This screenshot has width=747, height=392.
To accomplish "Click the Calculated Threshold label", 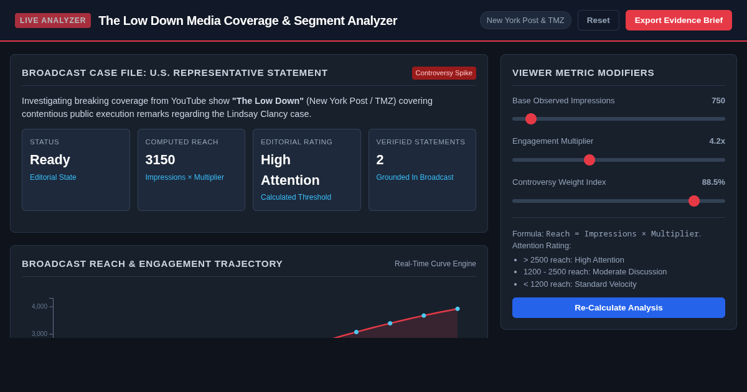I will [296, 197].
